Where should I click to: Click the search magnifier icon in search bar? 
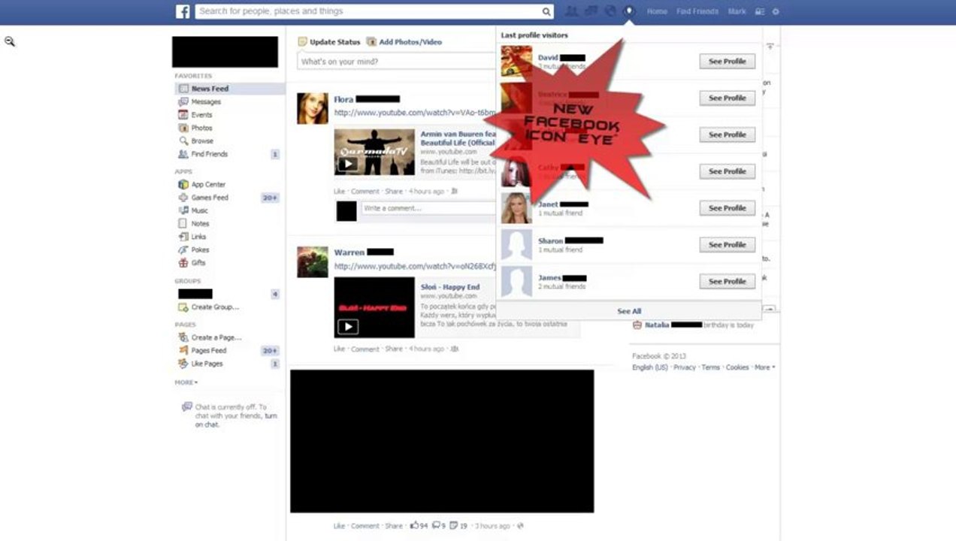coord(546,11)
